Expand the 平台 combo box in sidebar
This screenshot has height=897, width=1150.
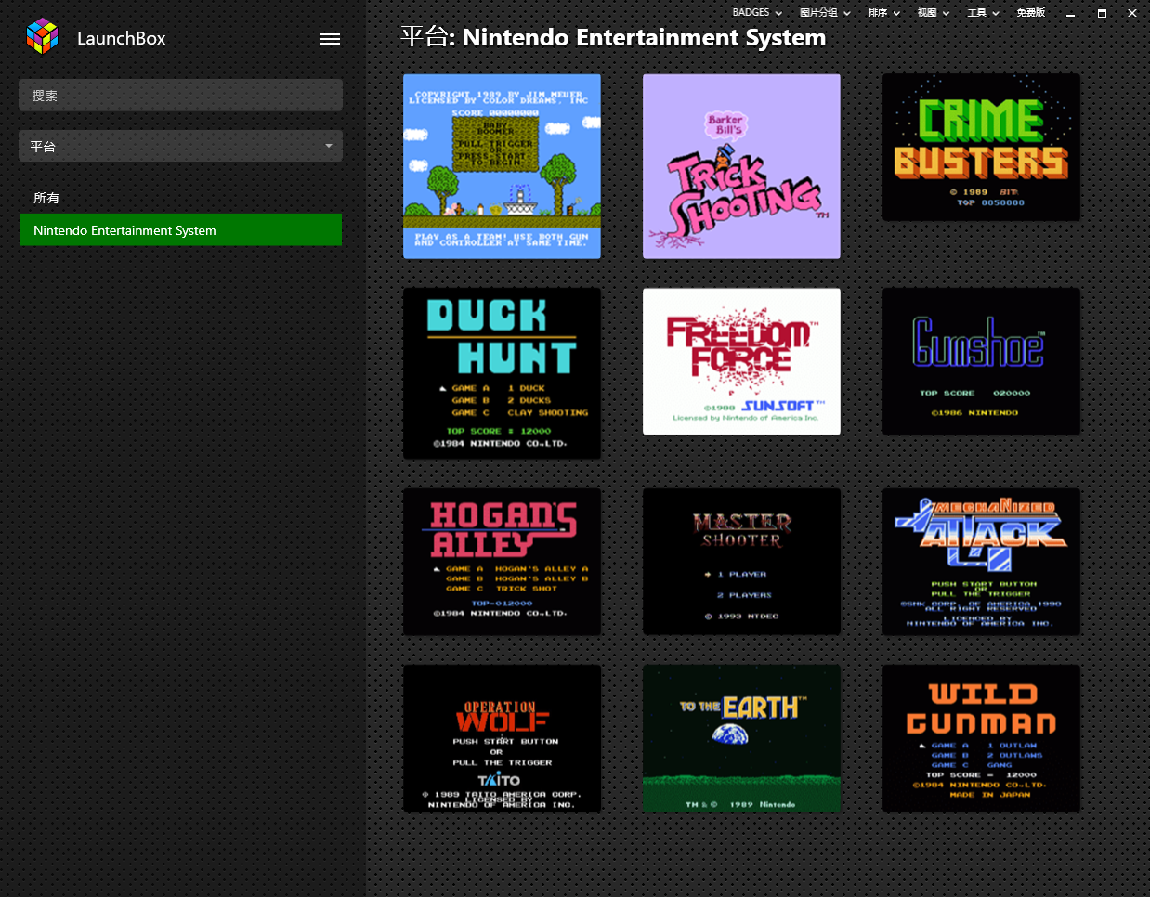click(180, 146)
